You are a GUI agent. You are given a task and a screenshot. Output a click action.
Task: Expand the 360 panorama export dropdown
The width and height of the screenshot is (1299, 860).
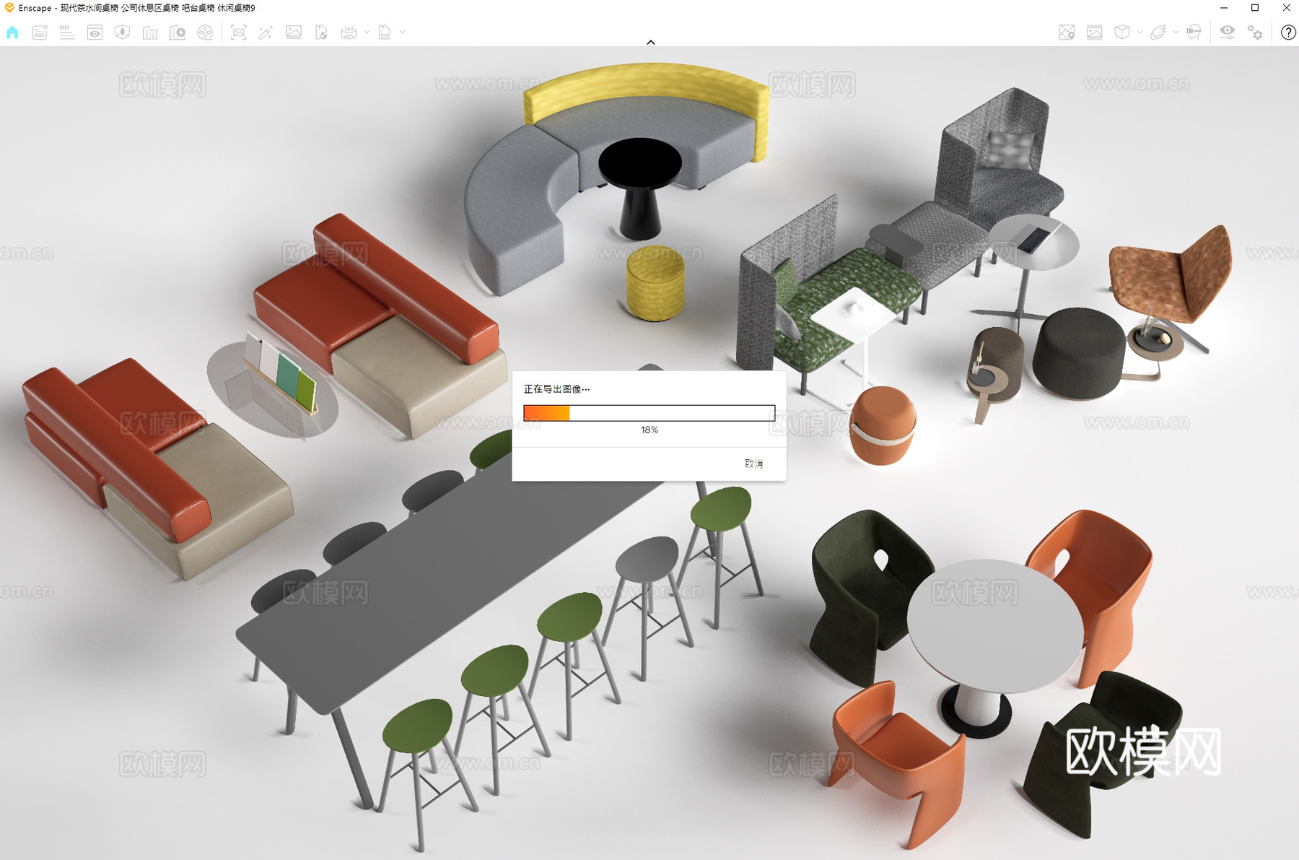coord(367,32)
